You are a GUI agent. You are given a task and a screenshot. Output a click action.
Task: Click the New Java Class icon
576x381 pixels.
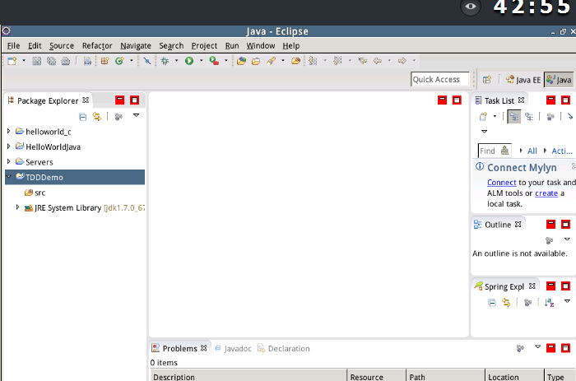[x=119, y=61]
